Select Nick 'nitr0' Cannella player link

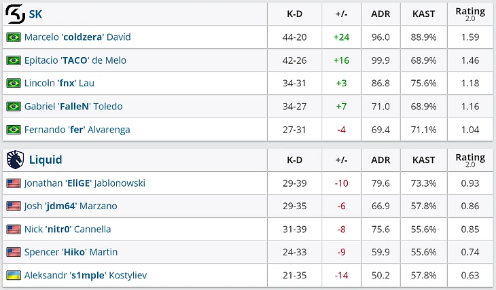click(x=68, y=229)
